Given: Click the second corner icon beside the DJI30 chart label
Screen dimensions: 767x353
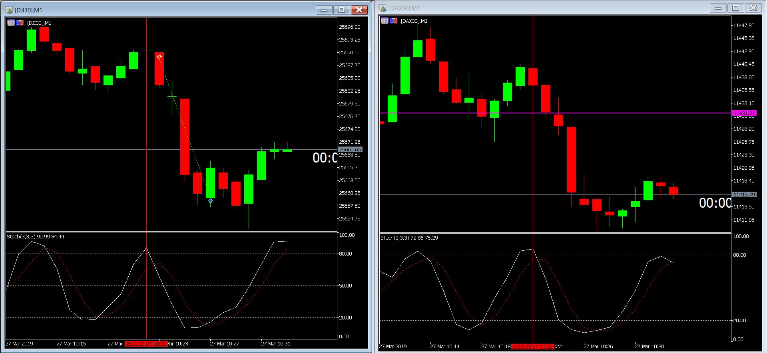Looking at the screenshot, I should pos(20,23).
